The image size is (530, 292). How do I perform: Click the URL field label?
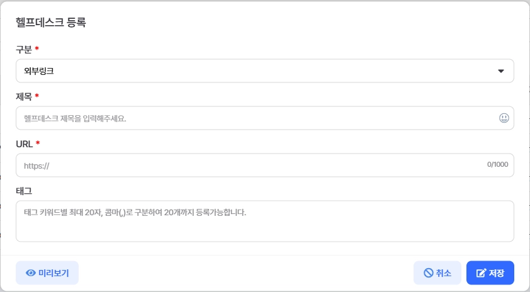coord(24,144)
